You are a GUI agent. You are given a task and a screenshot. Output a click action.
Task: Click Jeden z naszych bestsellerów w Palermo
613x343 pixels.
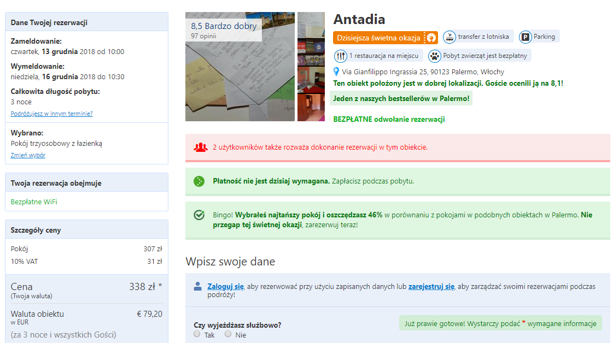[x=401, y=98]
